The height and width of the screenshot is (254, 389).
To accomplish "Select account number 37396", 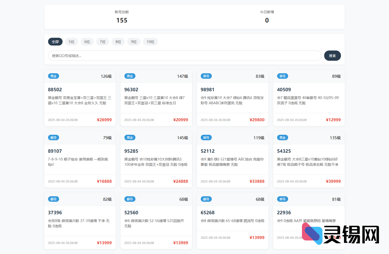I will [x=55, y=212].
